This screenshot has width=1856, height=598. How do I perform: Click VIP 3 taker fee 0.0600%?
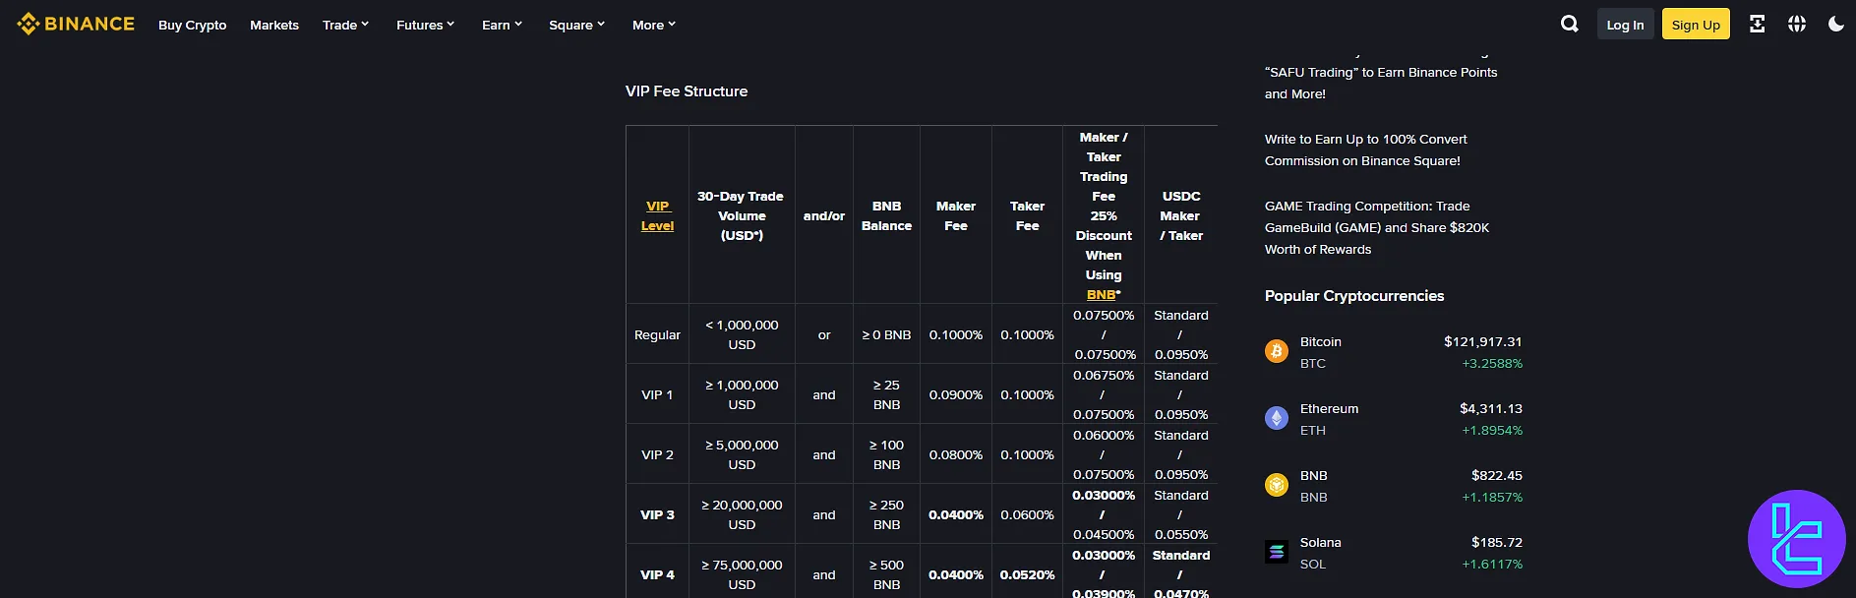pos(1027,514)
